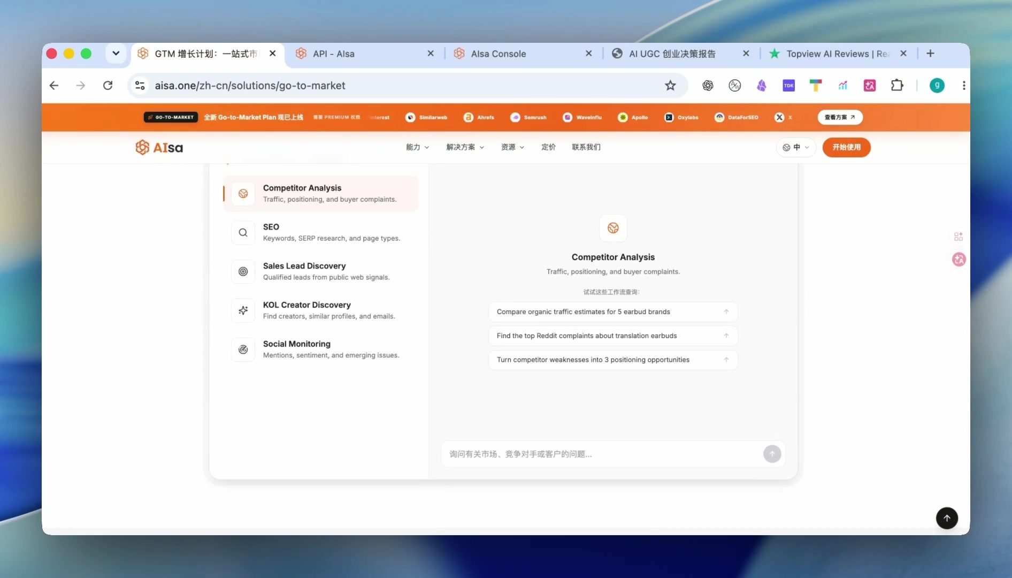Click the pink floating translate icon at page edge

click(959, 260)
